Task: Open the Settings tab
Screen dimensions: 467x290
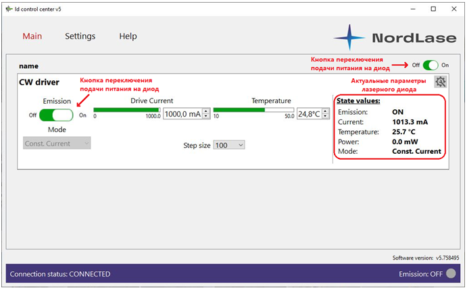Action: click(80, 36)
